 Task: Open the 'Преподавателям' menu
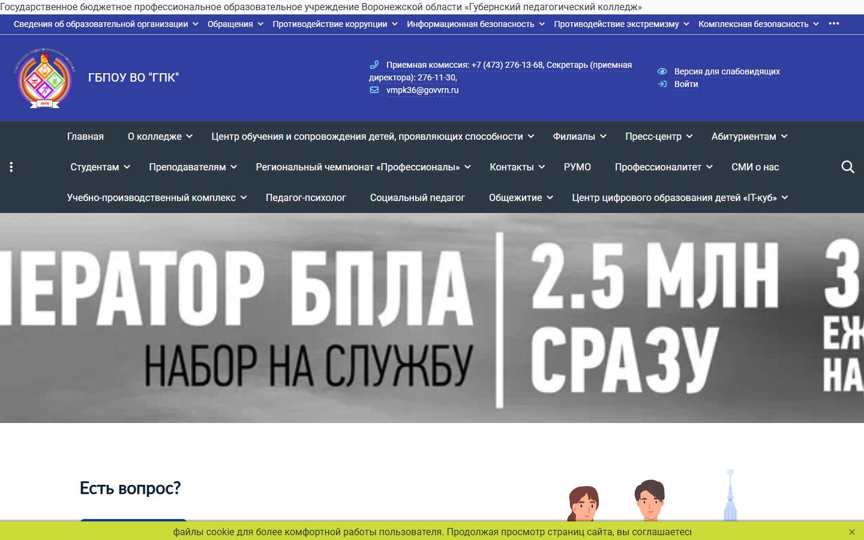(193, 167)
